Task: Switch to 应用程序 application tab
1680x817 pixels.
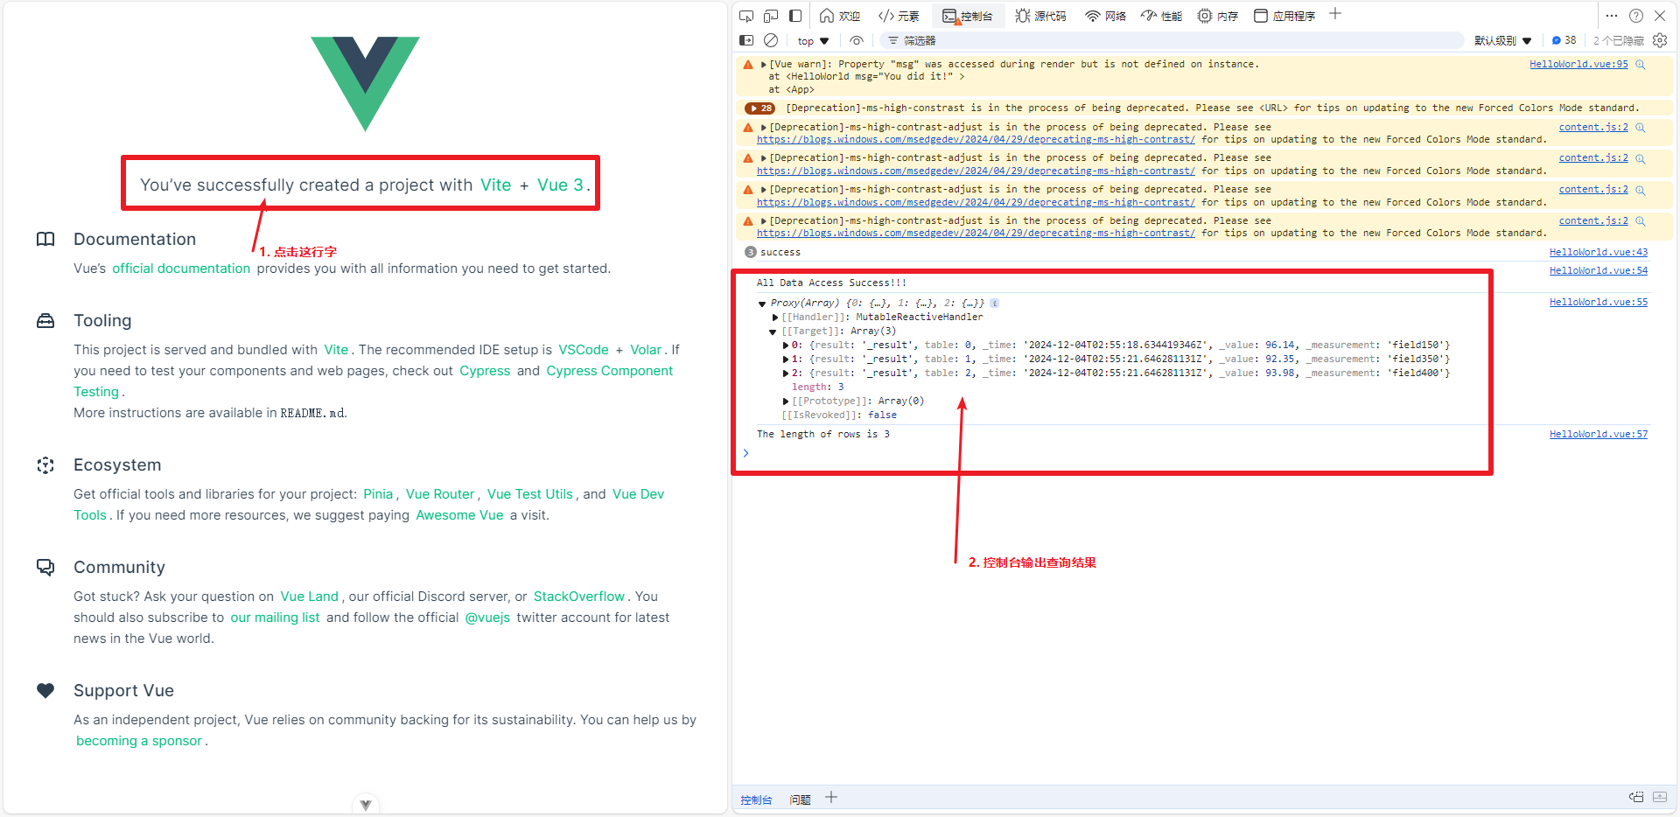Action: (1284, 16)
